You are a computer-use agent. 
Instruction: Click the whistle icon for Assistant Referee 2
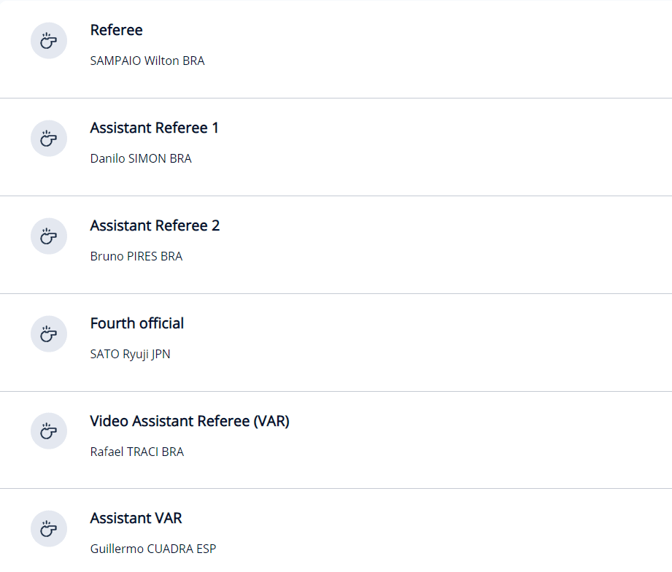49,236
